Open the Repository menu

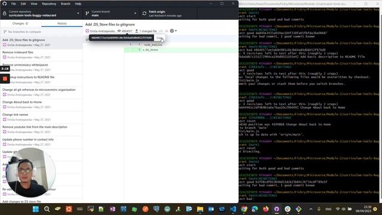point(49,4)
